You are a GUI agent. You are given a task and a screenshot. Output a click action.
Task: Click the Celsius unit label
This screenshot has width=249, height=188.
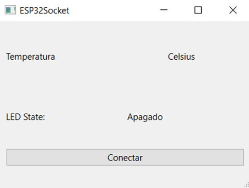pos(181,57)
